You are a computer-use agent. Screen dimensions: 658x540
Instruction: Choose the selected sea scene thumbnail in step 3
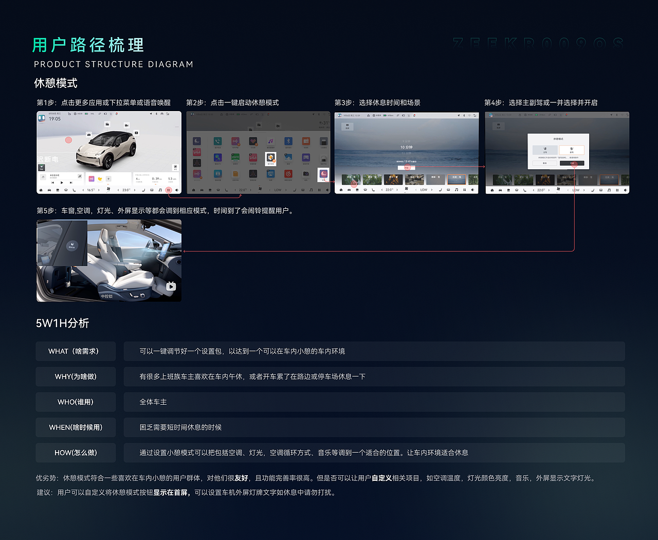pos(456,179)
